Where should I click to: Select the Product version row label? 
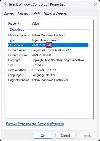18,55
